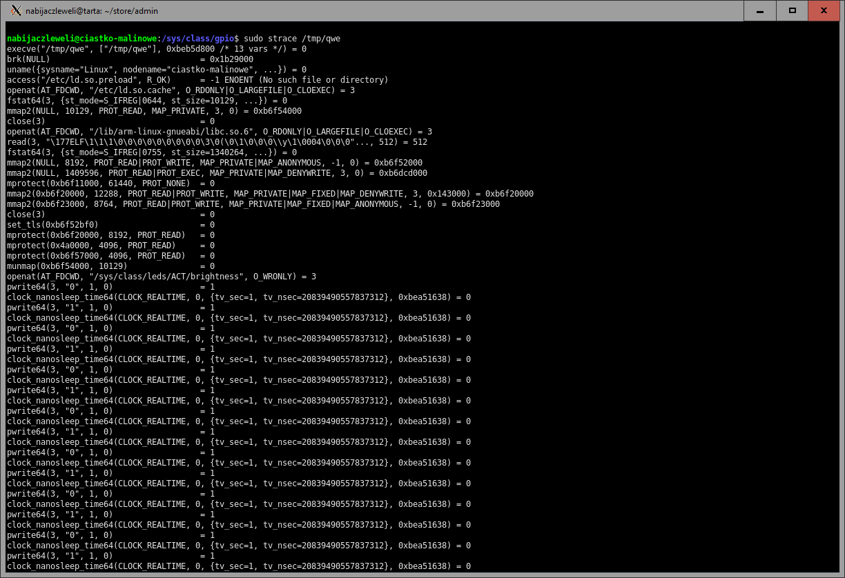Click the access "/etc/ld.so.preload" ENOENT line
Screen dimensions: 845x578
[197, 80]
